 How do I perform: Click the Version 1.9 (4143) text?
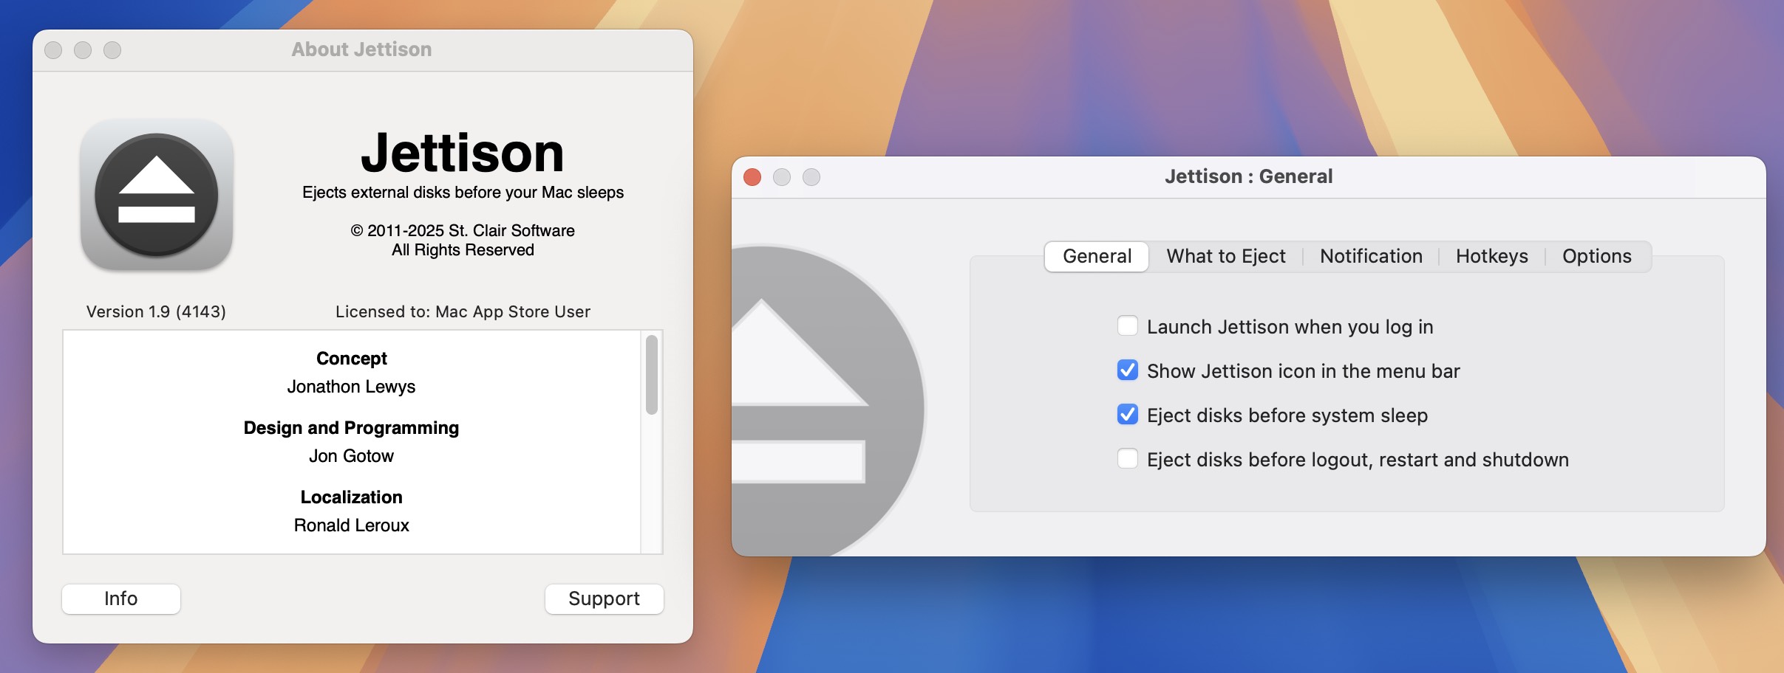pyautogui.click(x=156, y=311)
